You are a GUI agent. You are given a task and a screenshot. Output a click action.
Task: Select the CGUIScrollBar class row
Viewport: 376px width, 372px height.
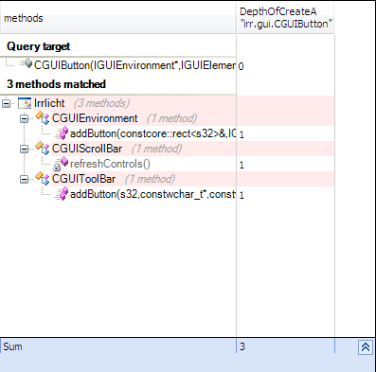(x=192, y=149)
